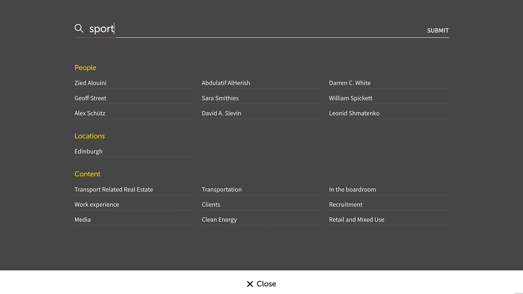The image size is (523, 294).
Task: Open David A. Slevin result
Action: pos(221,113)
